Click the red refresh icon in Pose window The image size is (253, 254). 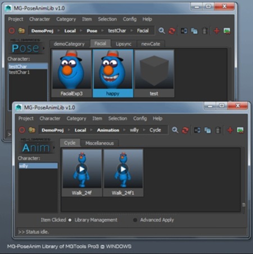coord(171,31)
